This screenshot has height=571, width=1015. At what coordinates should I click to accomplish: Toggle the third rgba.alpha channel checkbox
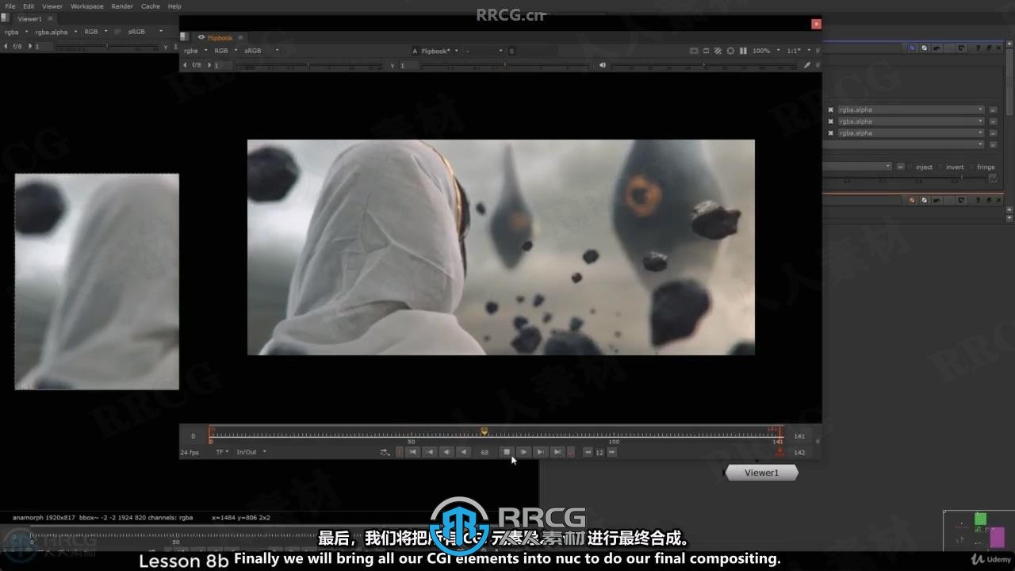pyautogui.click(x=830, y=133)
